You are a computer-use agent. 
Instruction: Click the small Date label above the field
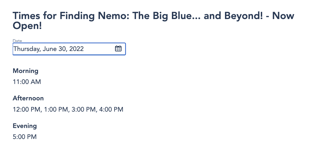coord(17,41)
